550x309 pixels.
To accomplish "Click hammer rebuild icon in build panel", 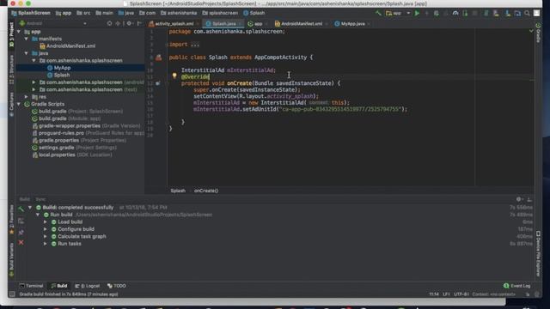I will (x=21, y=209).
